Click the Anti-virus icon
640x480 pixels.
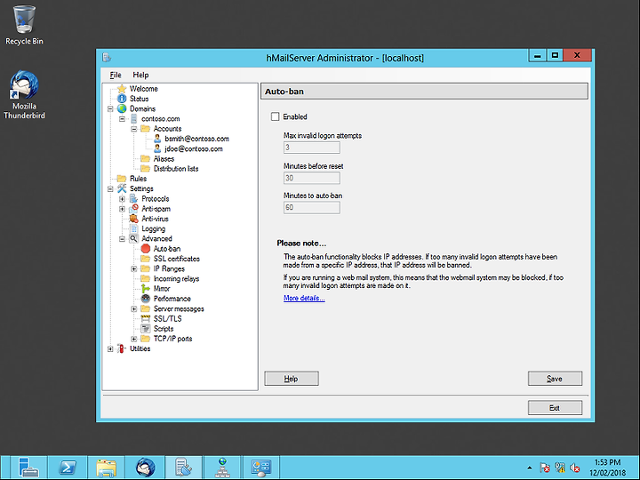pos(133,219)
